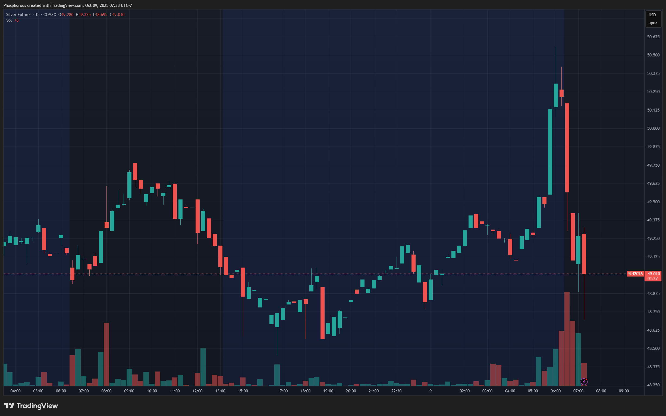
Task: Click the TradingView logo at bottom left
Action: (x=31, y=406)
